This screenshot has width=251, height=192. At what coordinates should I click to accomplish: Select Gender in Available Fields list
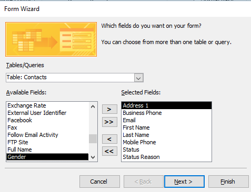point(48,157)
